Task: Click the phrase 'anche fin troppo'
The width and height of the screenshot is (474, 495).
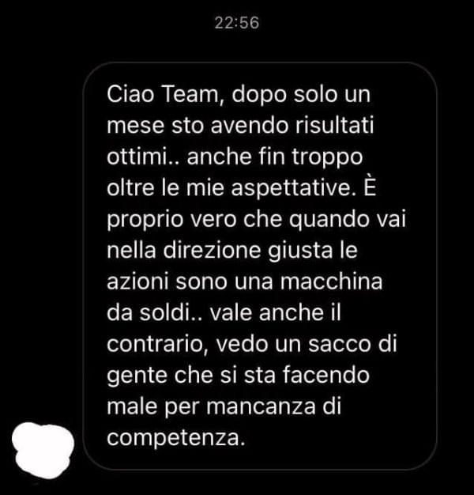Action: coord(275,157)
